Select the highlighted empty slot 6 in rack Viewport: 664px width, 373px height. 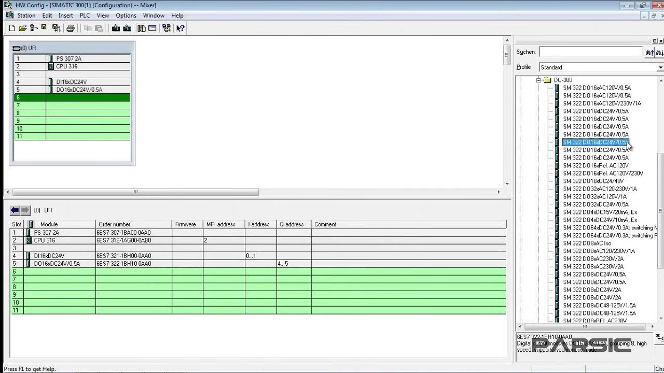tap(72, 97)
